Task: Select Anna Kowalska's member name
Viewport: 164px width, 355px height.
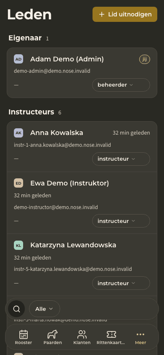Action: [56, 133]
